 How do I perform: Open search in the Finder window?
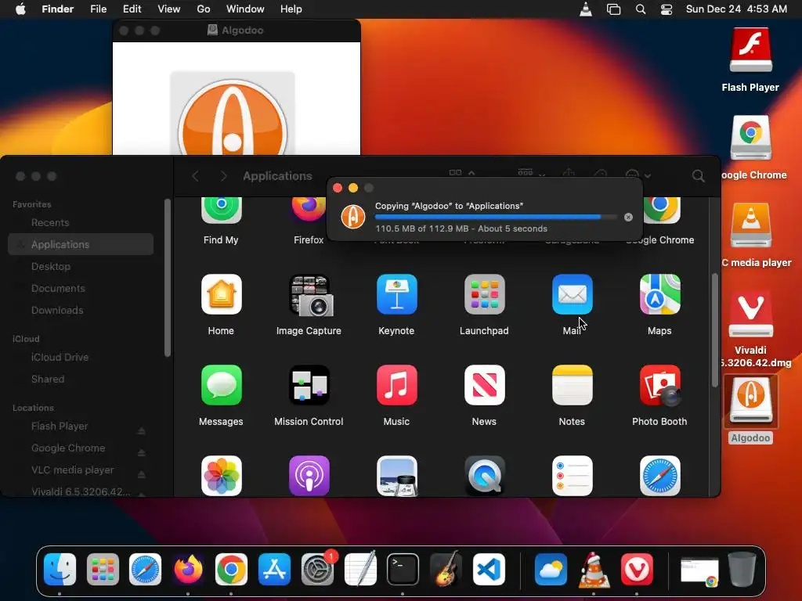click(x=698, y=176)
